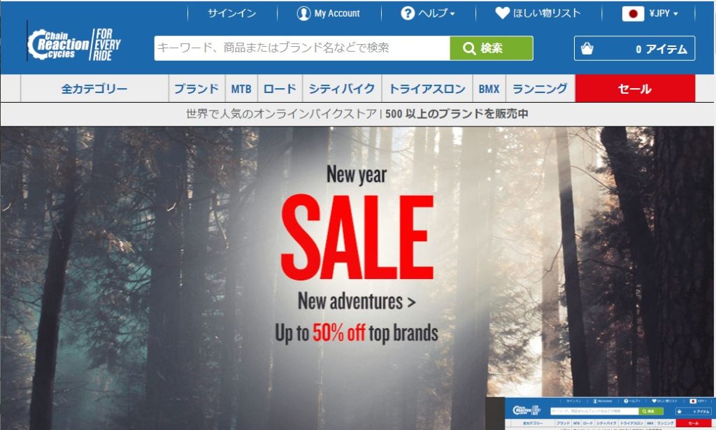Viewport: 716px width, 430px height.
Task: Click the keyword search input field
Action: coord(302,48)
